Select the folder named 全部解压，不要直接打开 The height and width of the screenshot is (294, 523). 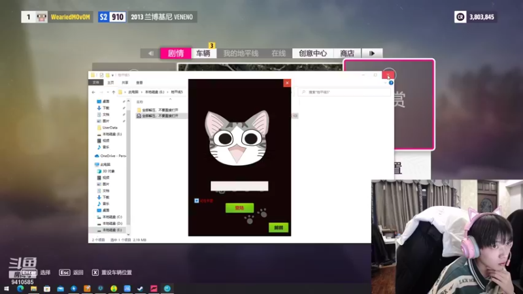point(158,110)
